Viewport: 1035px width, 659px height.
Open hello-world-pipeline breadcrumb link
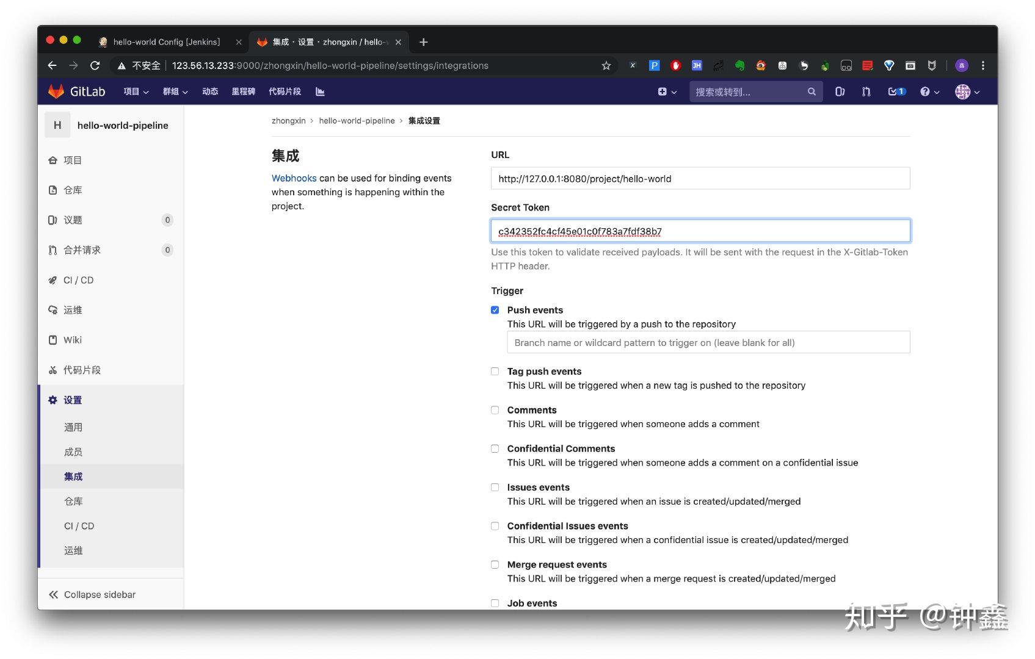pyautogui.click(x=357, y=121)
